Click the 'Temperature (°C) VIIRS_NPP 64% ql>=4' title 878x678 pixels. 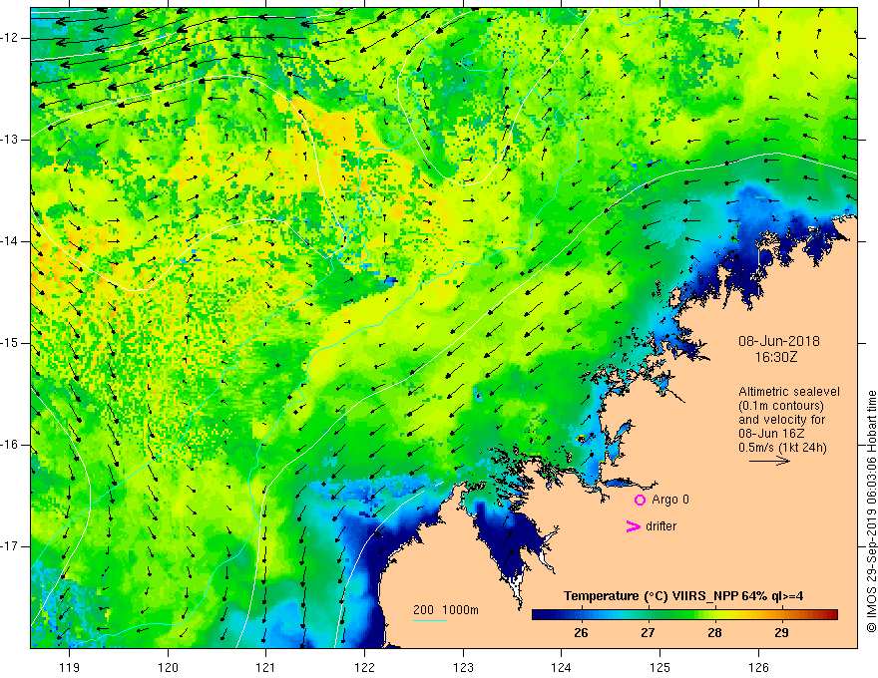[x=683, y=596]
